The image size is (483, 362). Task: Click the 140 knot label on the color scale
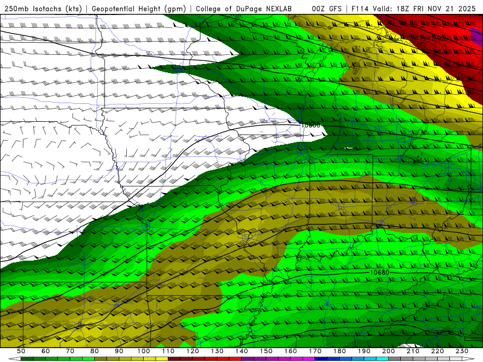(241, 351)
